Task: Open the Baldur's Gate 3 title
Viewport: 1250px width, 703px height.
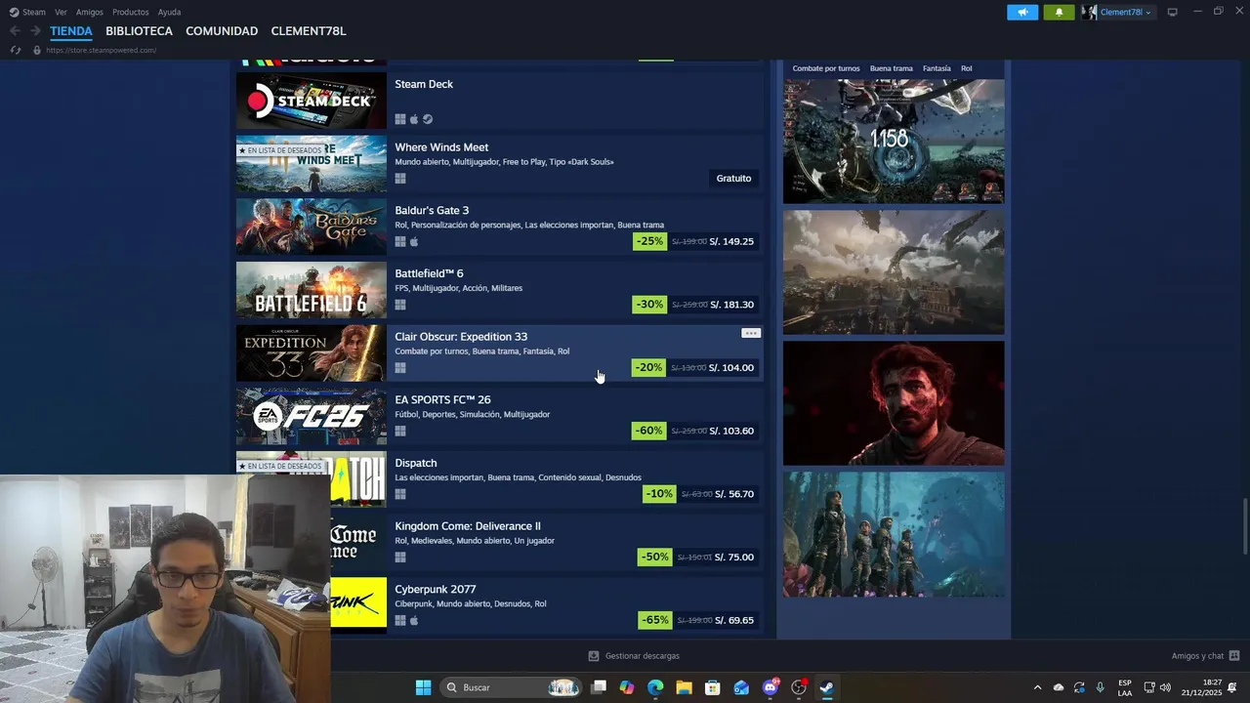Action: (x=432, y=211)
